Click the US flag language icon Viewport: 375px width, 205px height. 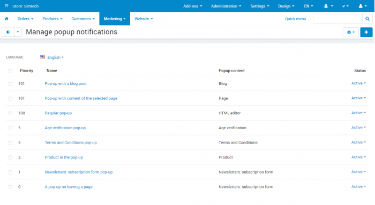click(x=42, y=57)
